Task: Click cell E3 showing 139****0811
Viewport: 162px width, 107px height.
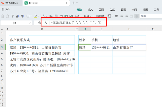Action: [102, 47]
